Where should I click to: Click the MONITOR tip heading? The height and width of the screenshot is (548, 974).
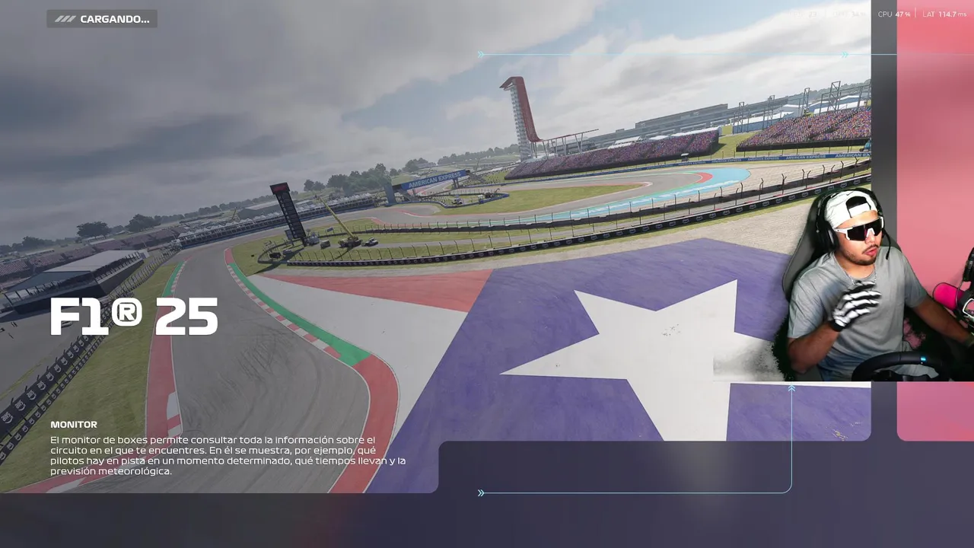tap(74, 425)
